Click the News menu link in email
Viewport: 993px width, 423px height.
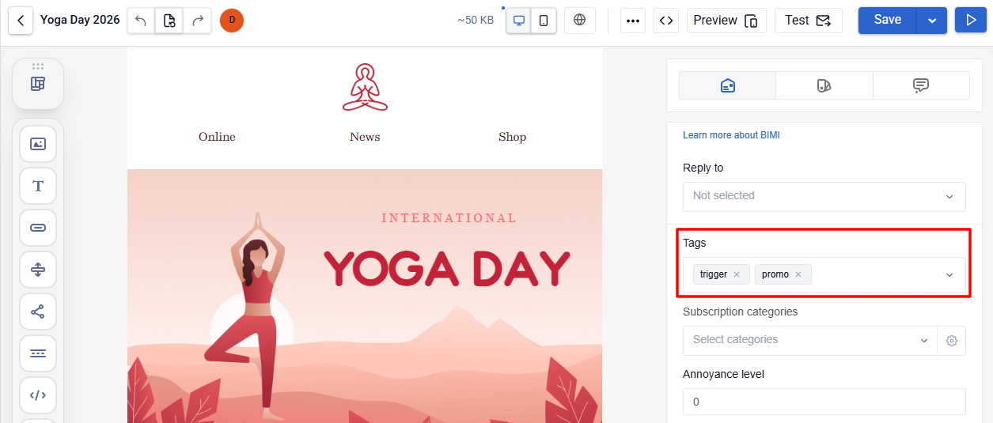[365, 137]
